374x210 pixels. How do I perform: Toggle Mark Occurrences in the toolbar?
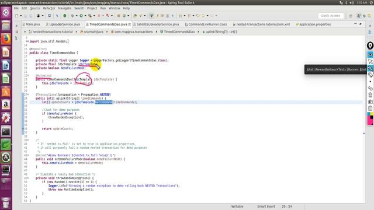(x=151, y=16)
